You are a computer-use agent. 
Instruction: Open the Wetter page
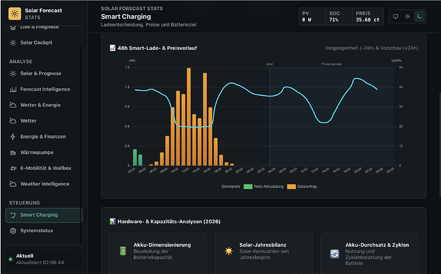pyautogui.click(x=43, y=121)
